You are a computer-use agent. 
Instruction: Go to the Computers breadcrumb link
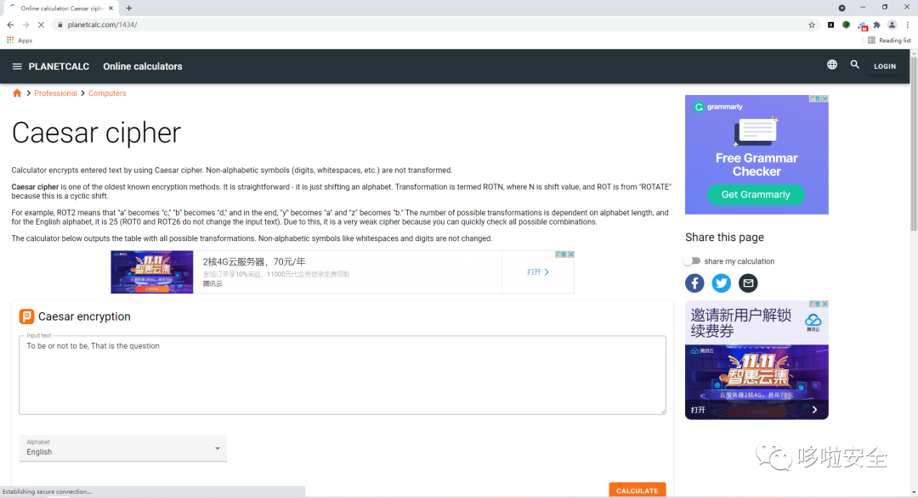pos(107,93)
